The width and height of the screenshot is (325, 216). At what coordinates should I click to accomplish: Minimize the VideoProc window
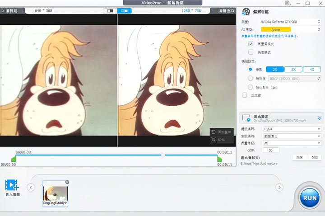[298, 3]
